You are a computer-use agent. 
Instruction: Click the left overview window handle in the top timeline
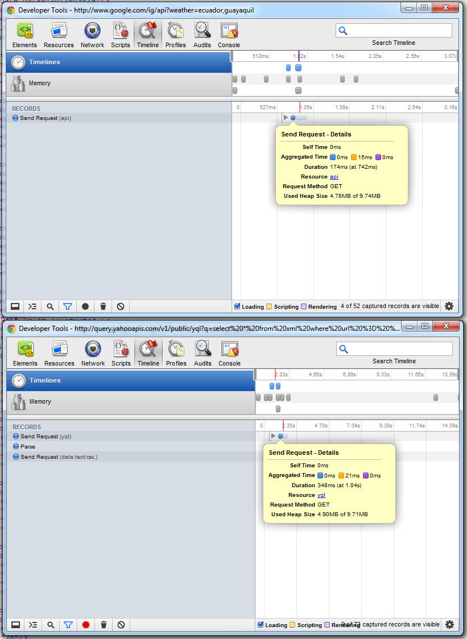pos(232,56)
